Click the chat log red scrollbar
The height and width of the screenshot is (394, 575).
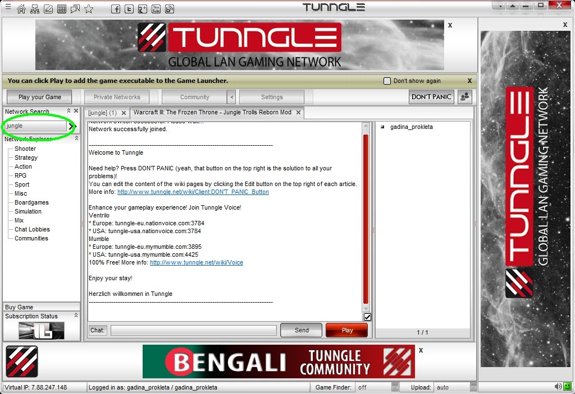point(366,219)
